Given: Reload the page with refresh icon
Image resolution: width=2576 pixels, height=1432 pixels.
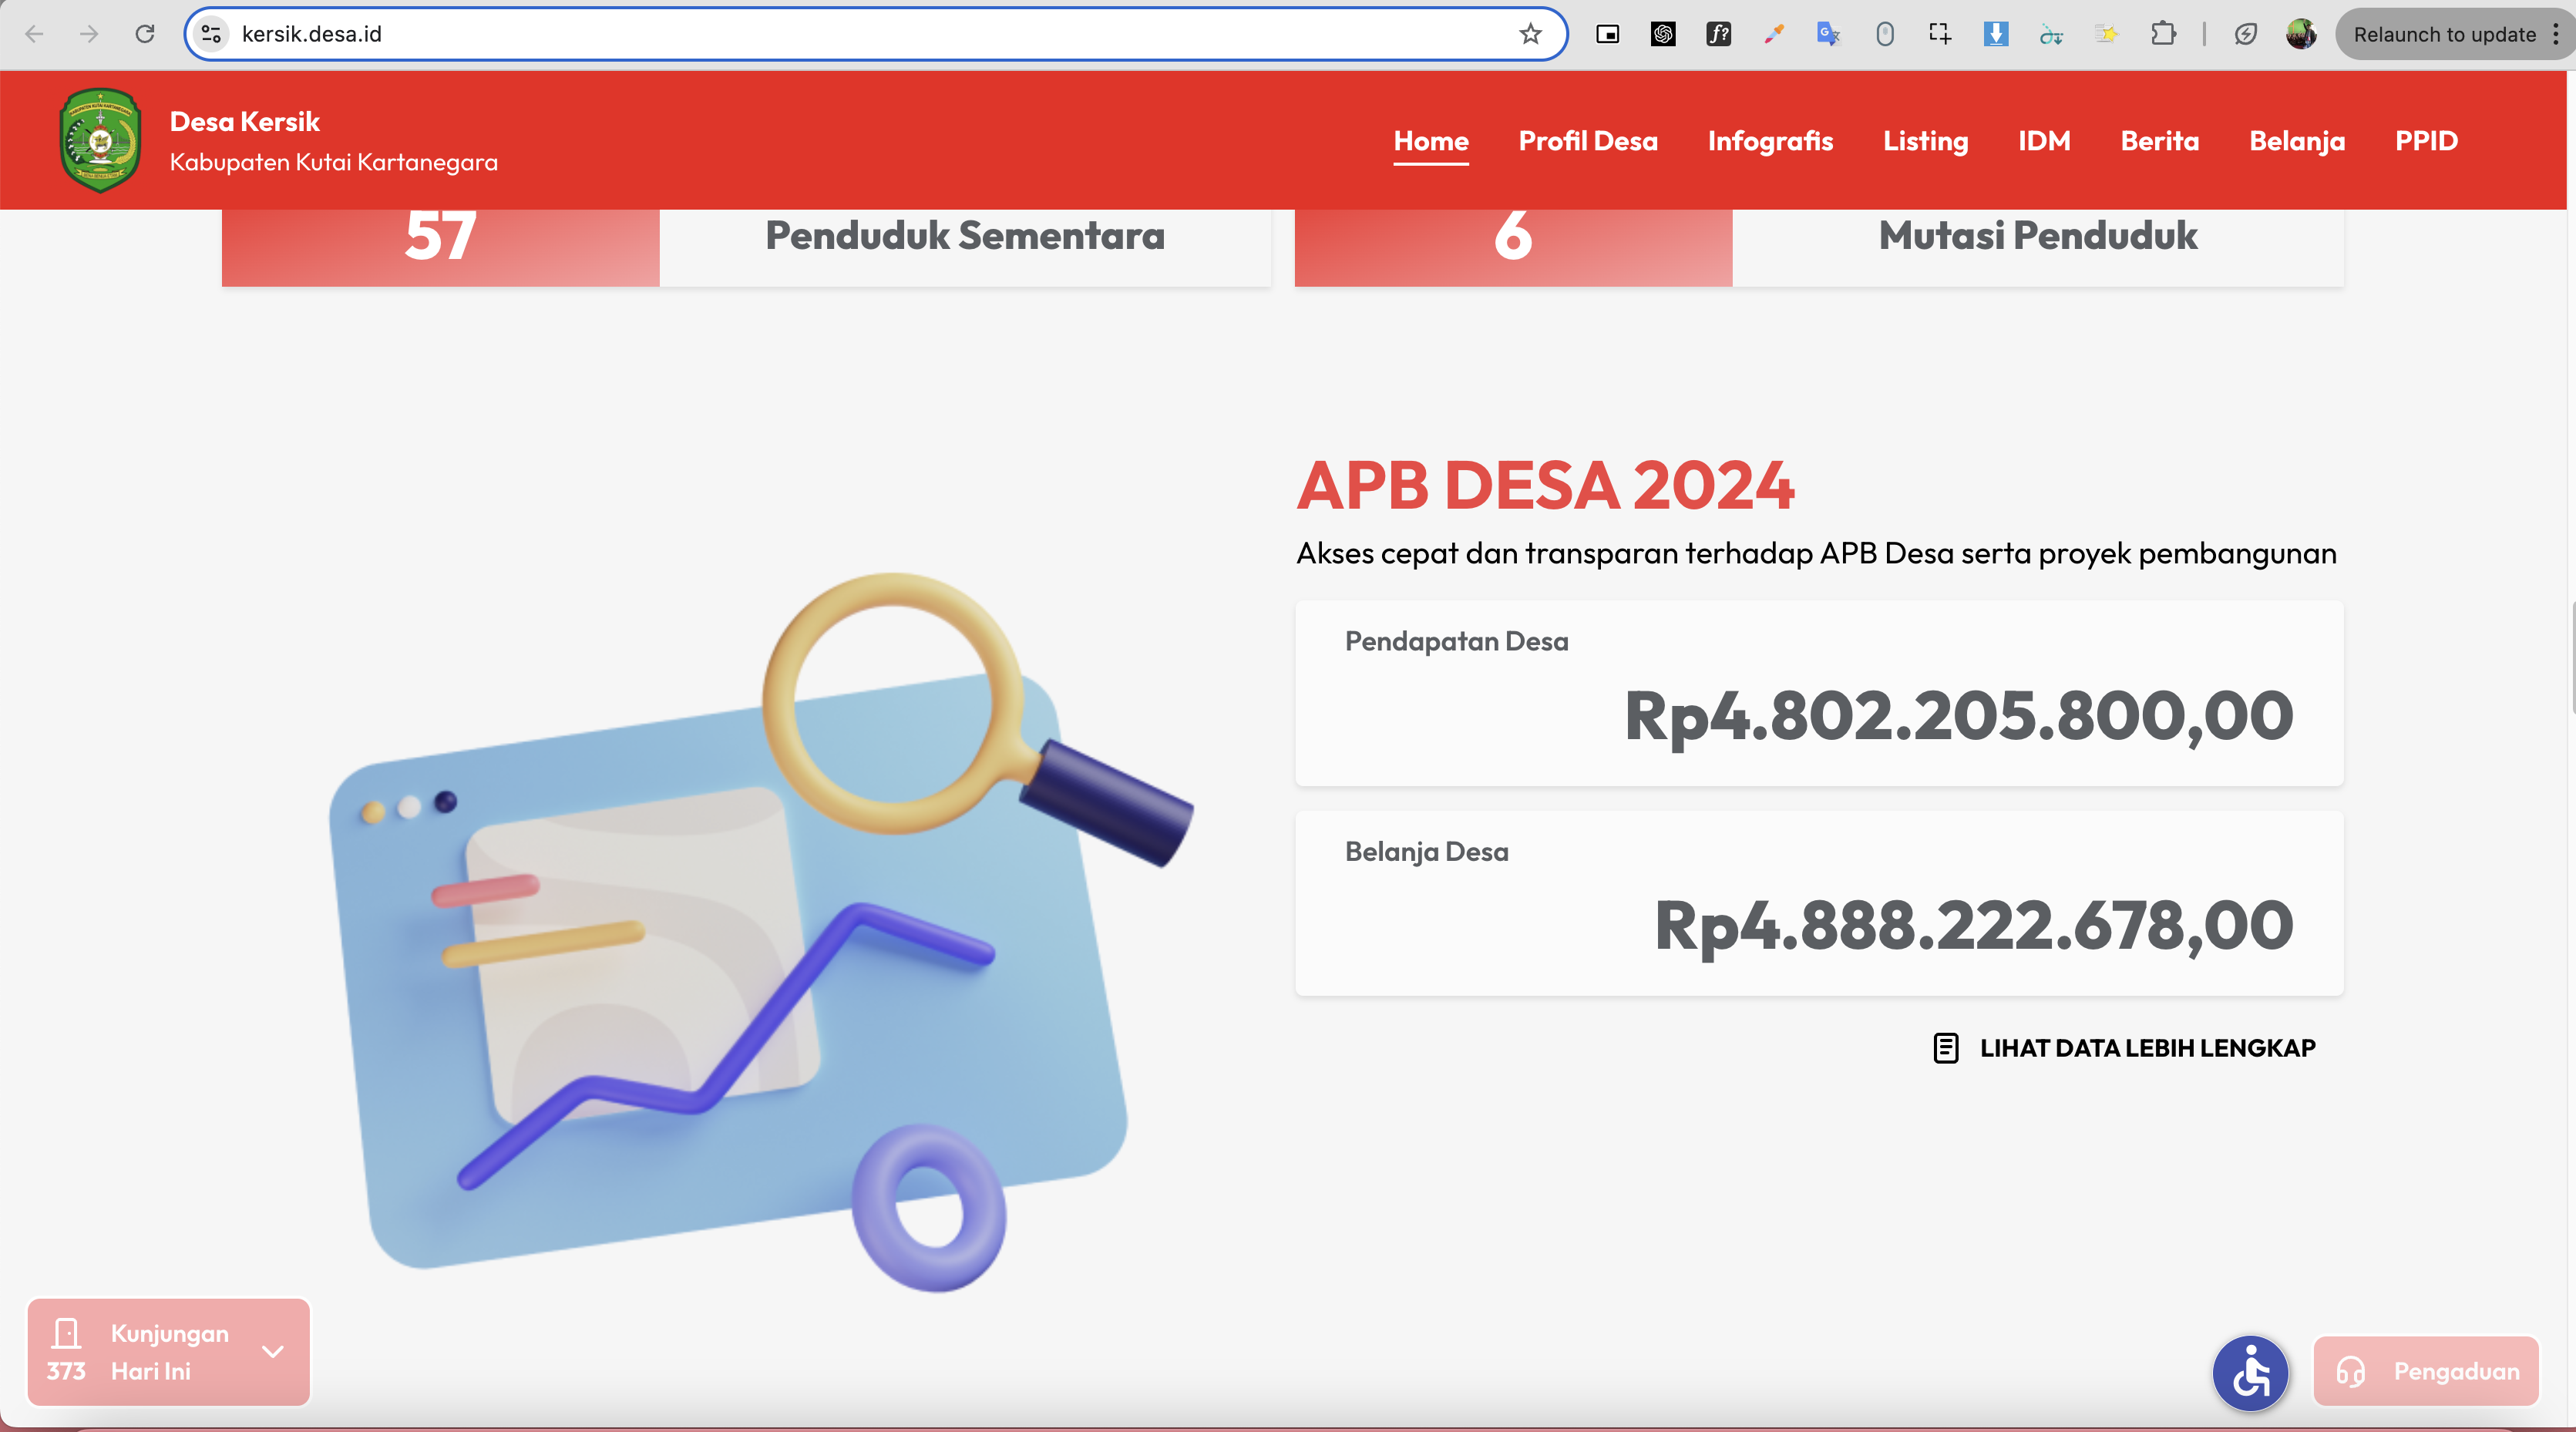Looking at the screenshot, I should pos(145,34).
